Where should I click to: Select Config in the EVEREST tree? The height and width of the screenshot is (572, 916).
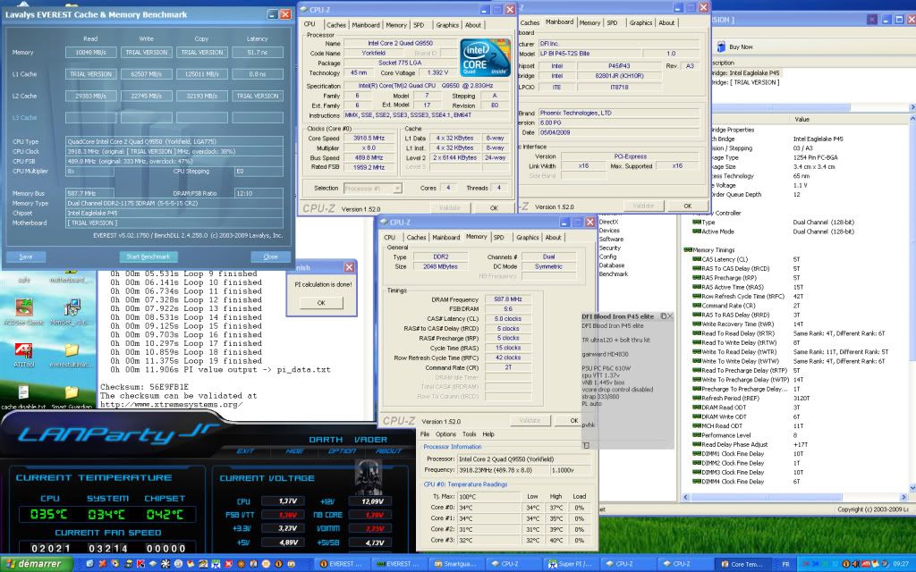point(607,257)
